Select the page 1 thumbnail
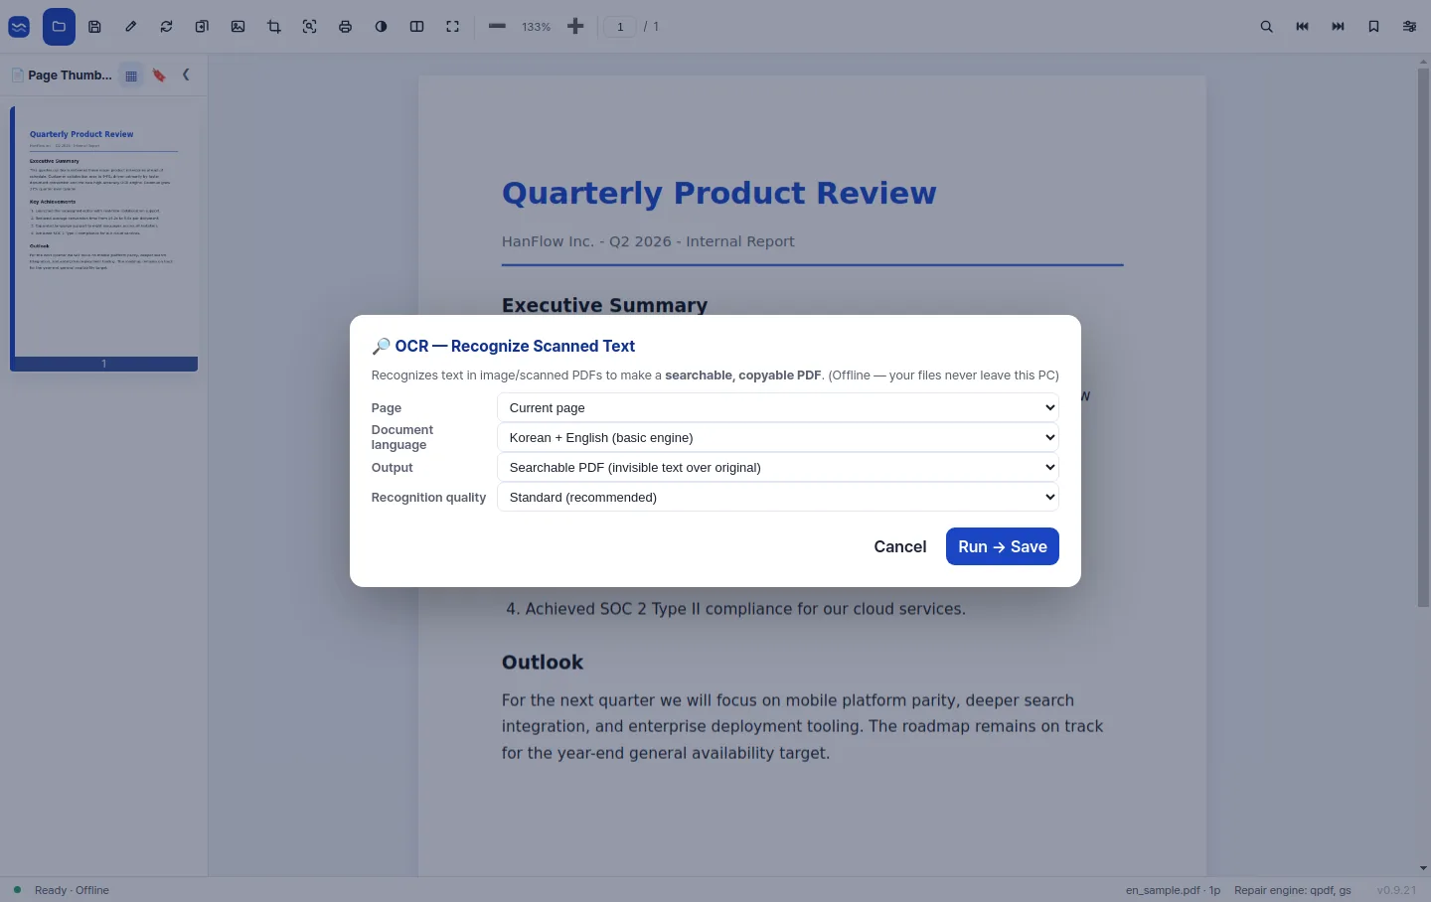 tap(104, 238)
